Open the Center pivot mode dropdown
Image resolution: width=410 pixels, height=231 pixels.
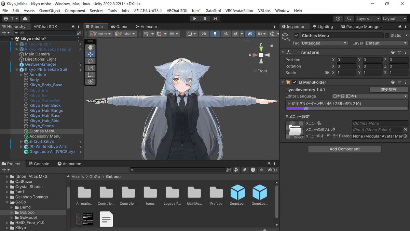[x=100, y=34]
